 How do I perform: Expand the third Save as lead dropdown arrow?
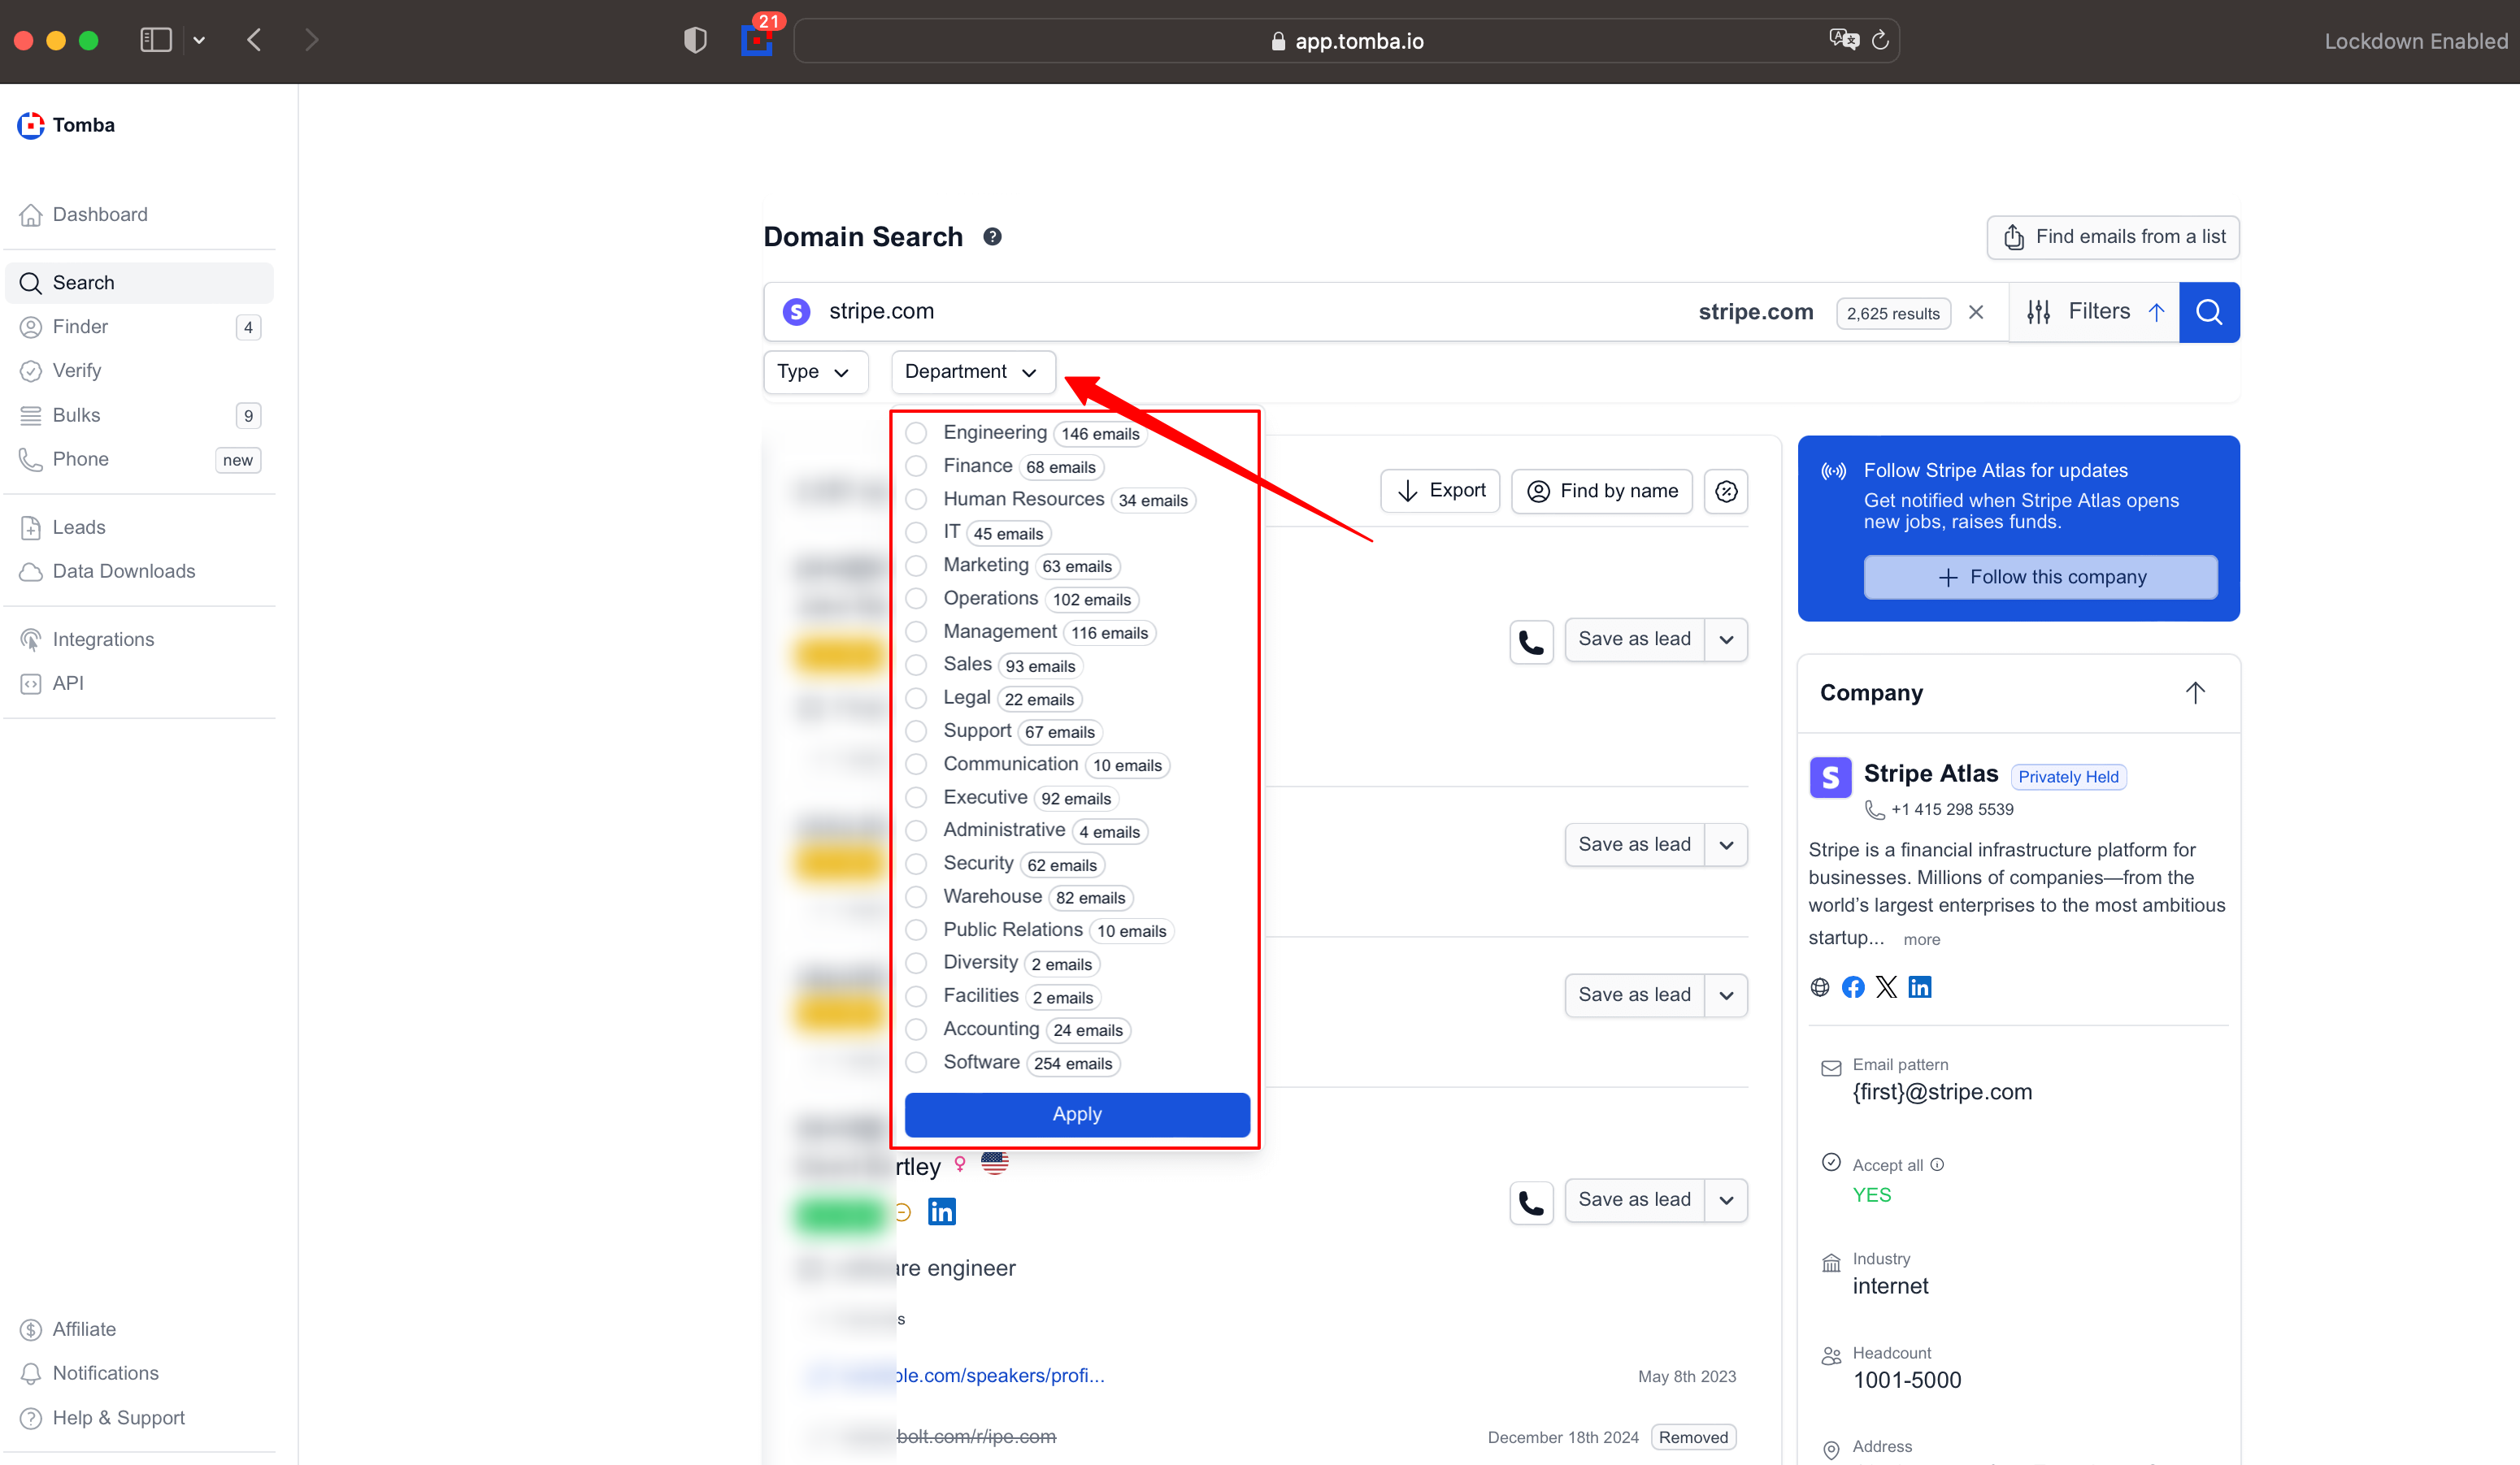pos(1727,995)
